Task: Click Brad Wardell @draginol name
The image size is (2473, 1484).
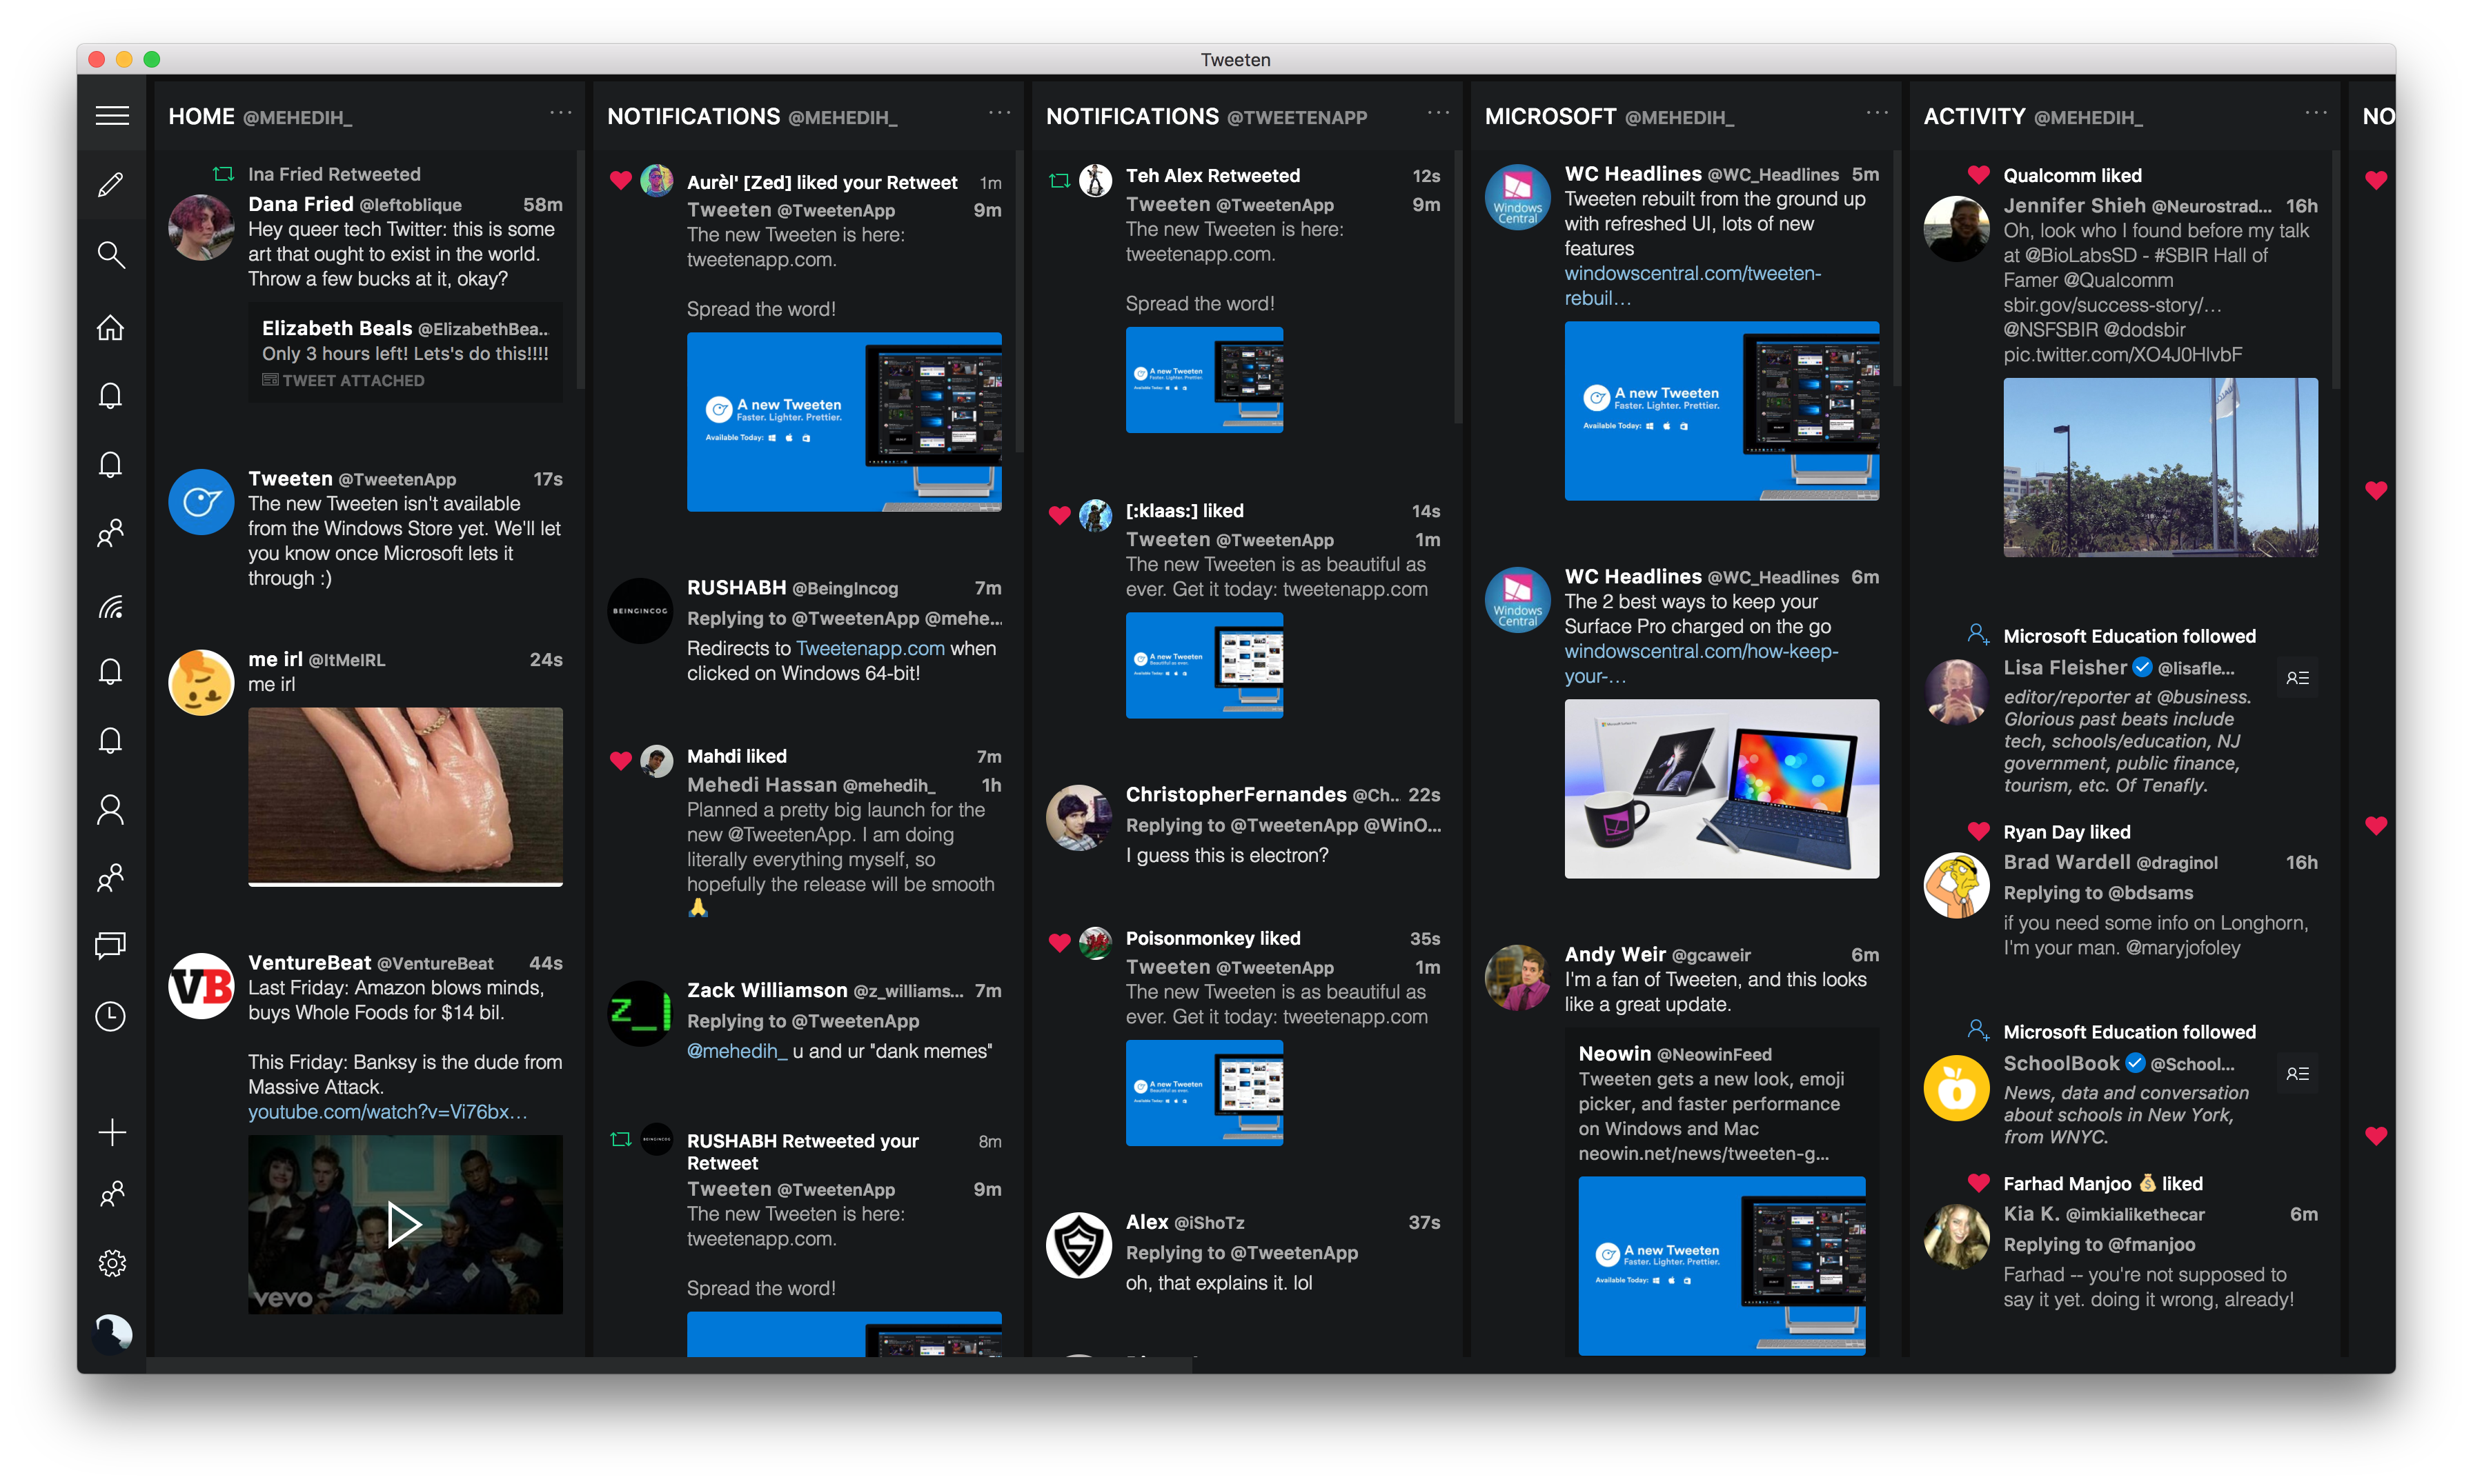Action: pos(2111,862)
